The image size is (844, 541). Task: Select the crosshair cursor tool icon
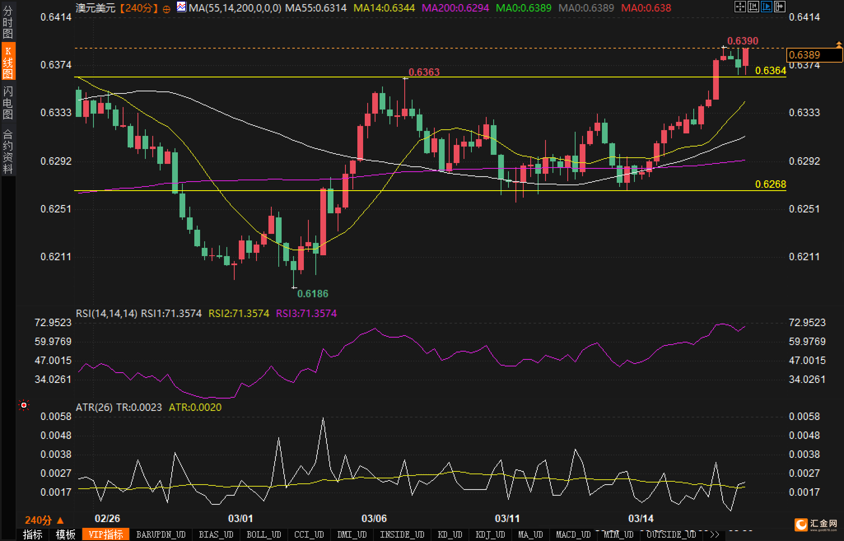click(740, 7)
